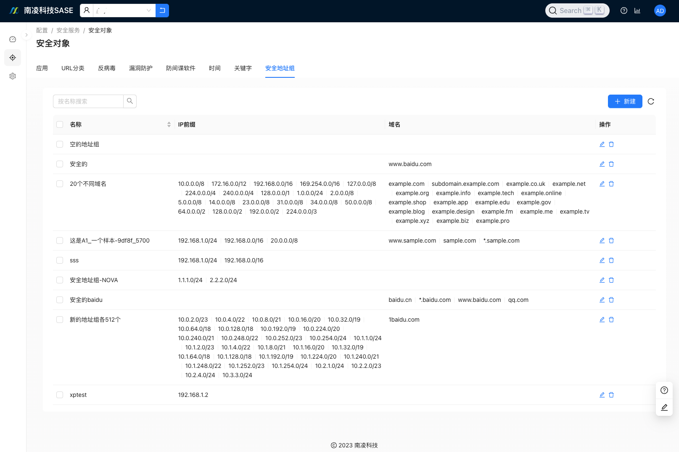Refresh the address group list
Image resolution: width=679 pixels, height=452 pixels.
(x=651, y=101)
